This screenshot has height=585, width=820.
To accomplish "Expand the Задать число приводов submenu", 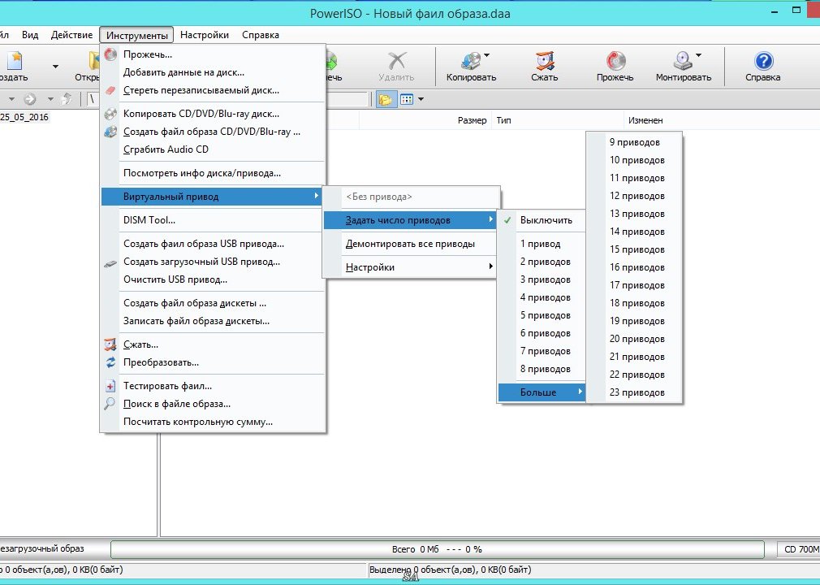I will (x=410, y=220).
